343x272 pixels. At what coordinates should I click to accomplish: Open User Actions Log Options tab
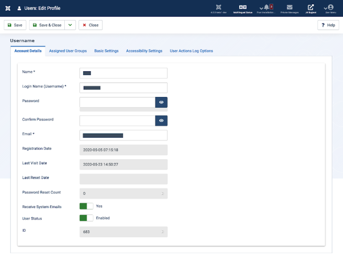pyautogui.click(x=191, y=51)
